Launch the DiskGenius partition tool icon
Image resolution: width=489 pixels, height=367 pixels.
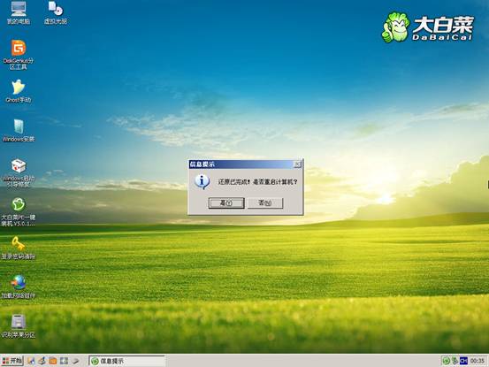pyautogui.click(x=18, y=55)
